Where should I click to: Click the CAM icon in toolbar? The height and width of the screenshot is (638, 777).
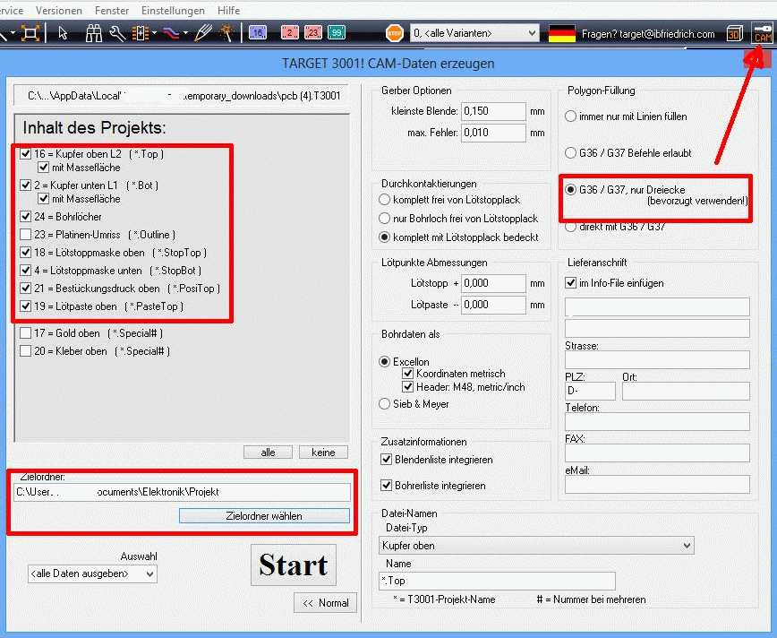[763, 34]
